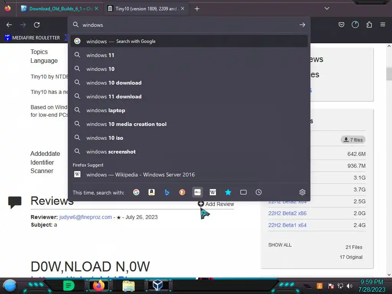Click network tray icon
The width and height of the screenshot is (392, 294).
[340, 286]
